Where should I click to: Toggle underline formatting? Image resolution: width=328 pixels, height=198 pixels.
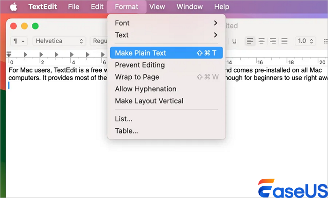click(234, 41)
